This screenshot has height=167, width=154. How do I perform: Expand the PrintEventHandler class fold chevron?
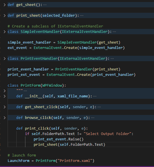tap(5, 59)
